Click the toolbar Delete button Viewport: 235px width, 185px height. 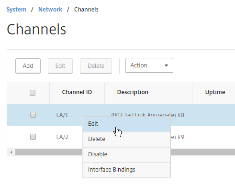click(96, 66)
